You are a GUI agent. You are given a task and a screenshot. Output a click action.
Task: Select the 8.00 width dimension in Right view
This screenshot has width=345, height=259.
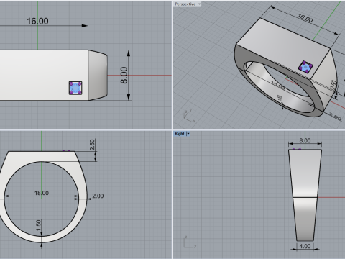(x=305, y=140)
